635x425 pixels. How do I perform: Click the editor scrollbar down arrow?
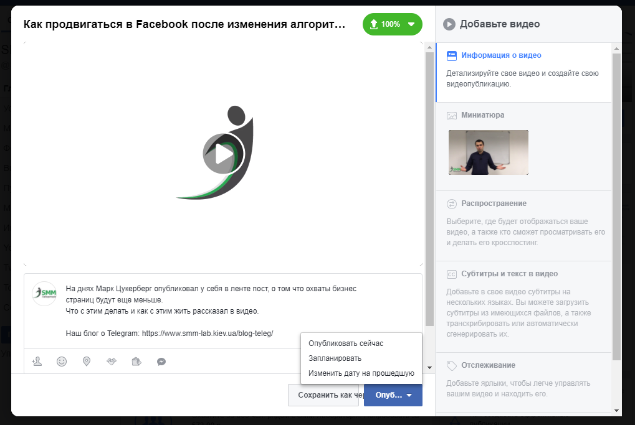(x=430, y=368)
